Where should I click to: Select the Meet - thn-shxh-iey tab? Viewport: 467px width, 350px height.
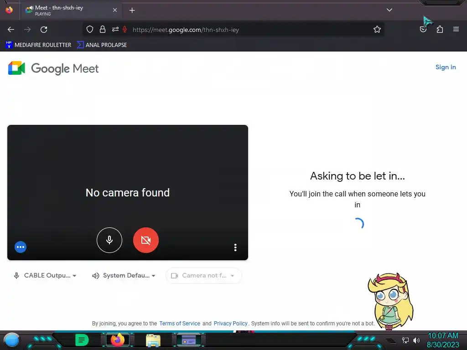tap(72, 10)
